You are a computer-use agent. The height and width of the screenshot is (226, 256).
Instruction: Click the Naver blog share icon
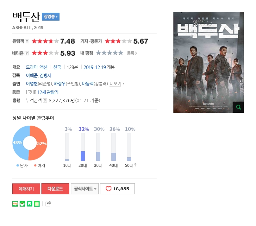tap(15, 204)
